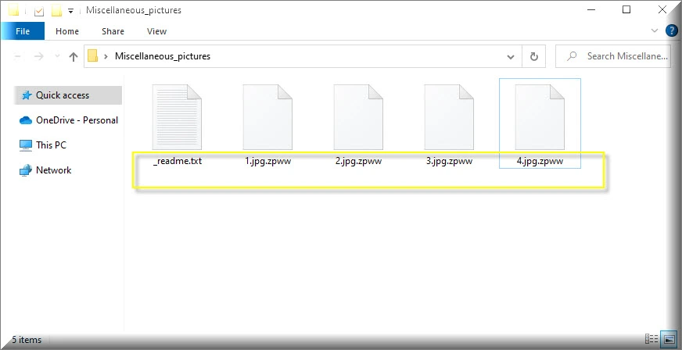Expand the ribbon with the chevron
The height and width of the screenshot is (350, 682).
(x=655, y=30)
